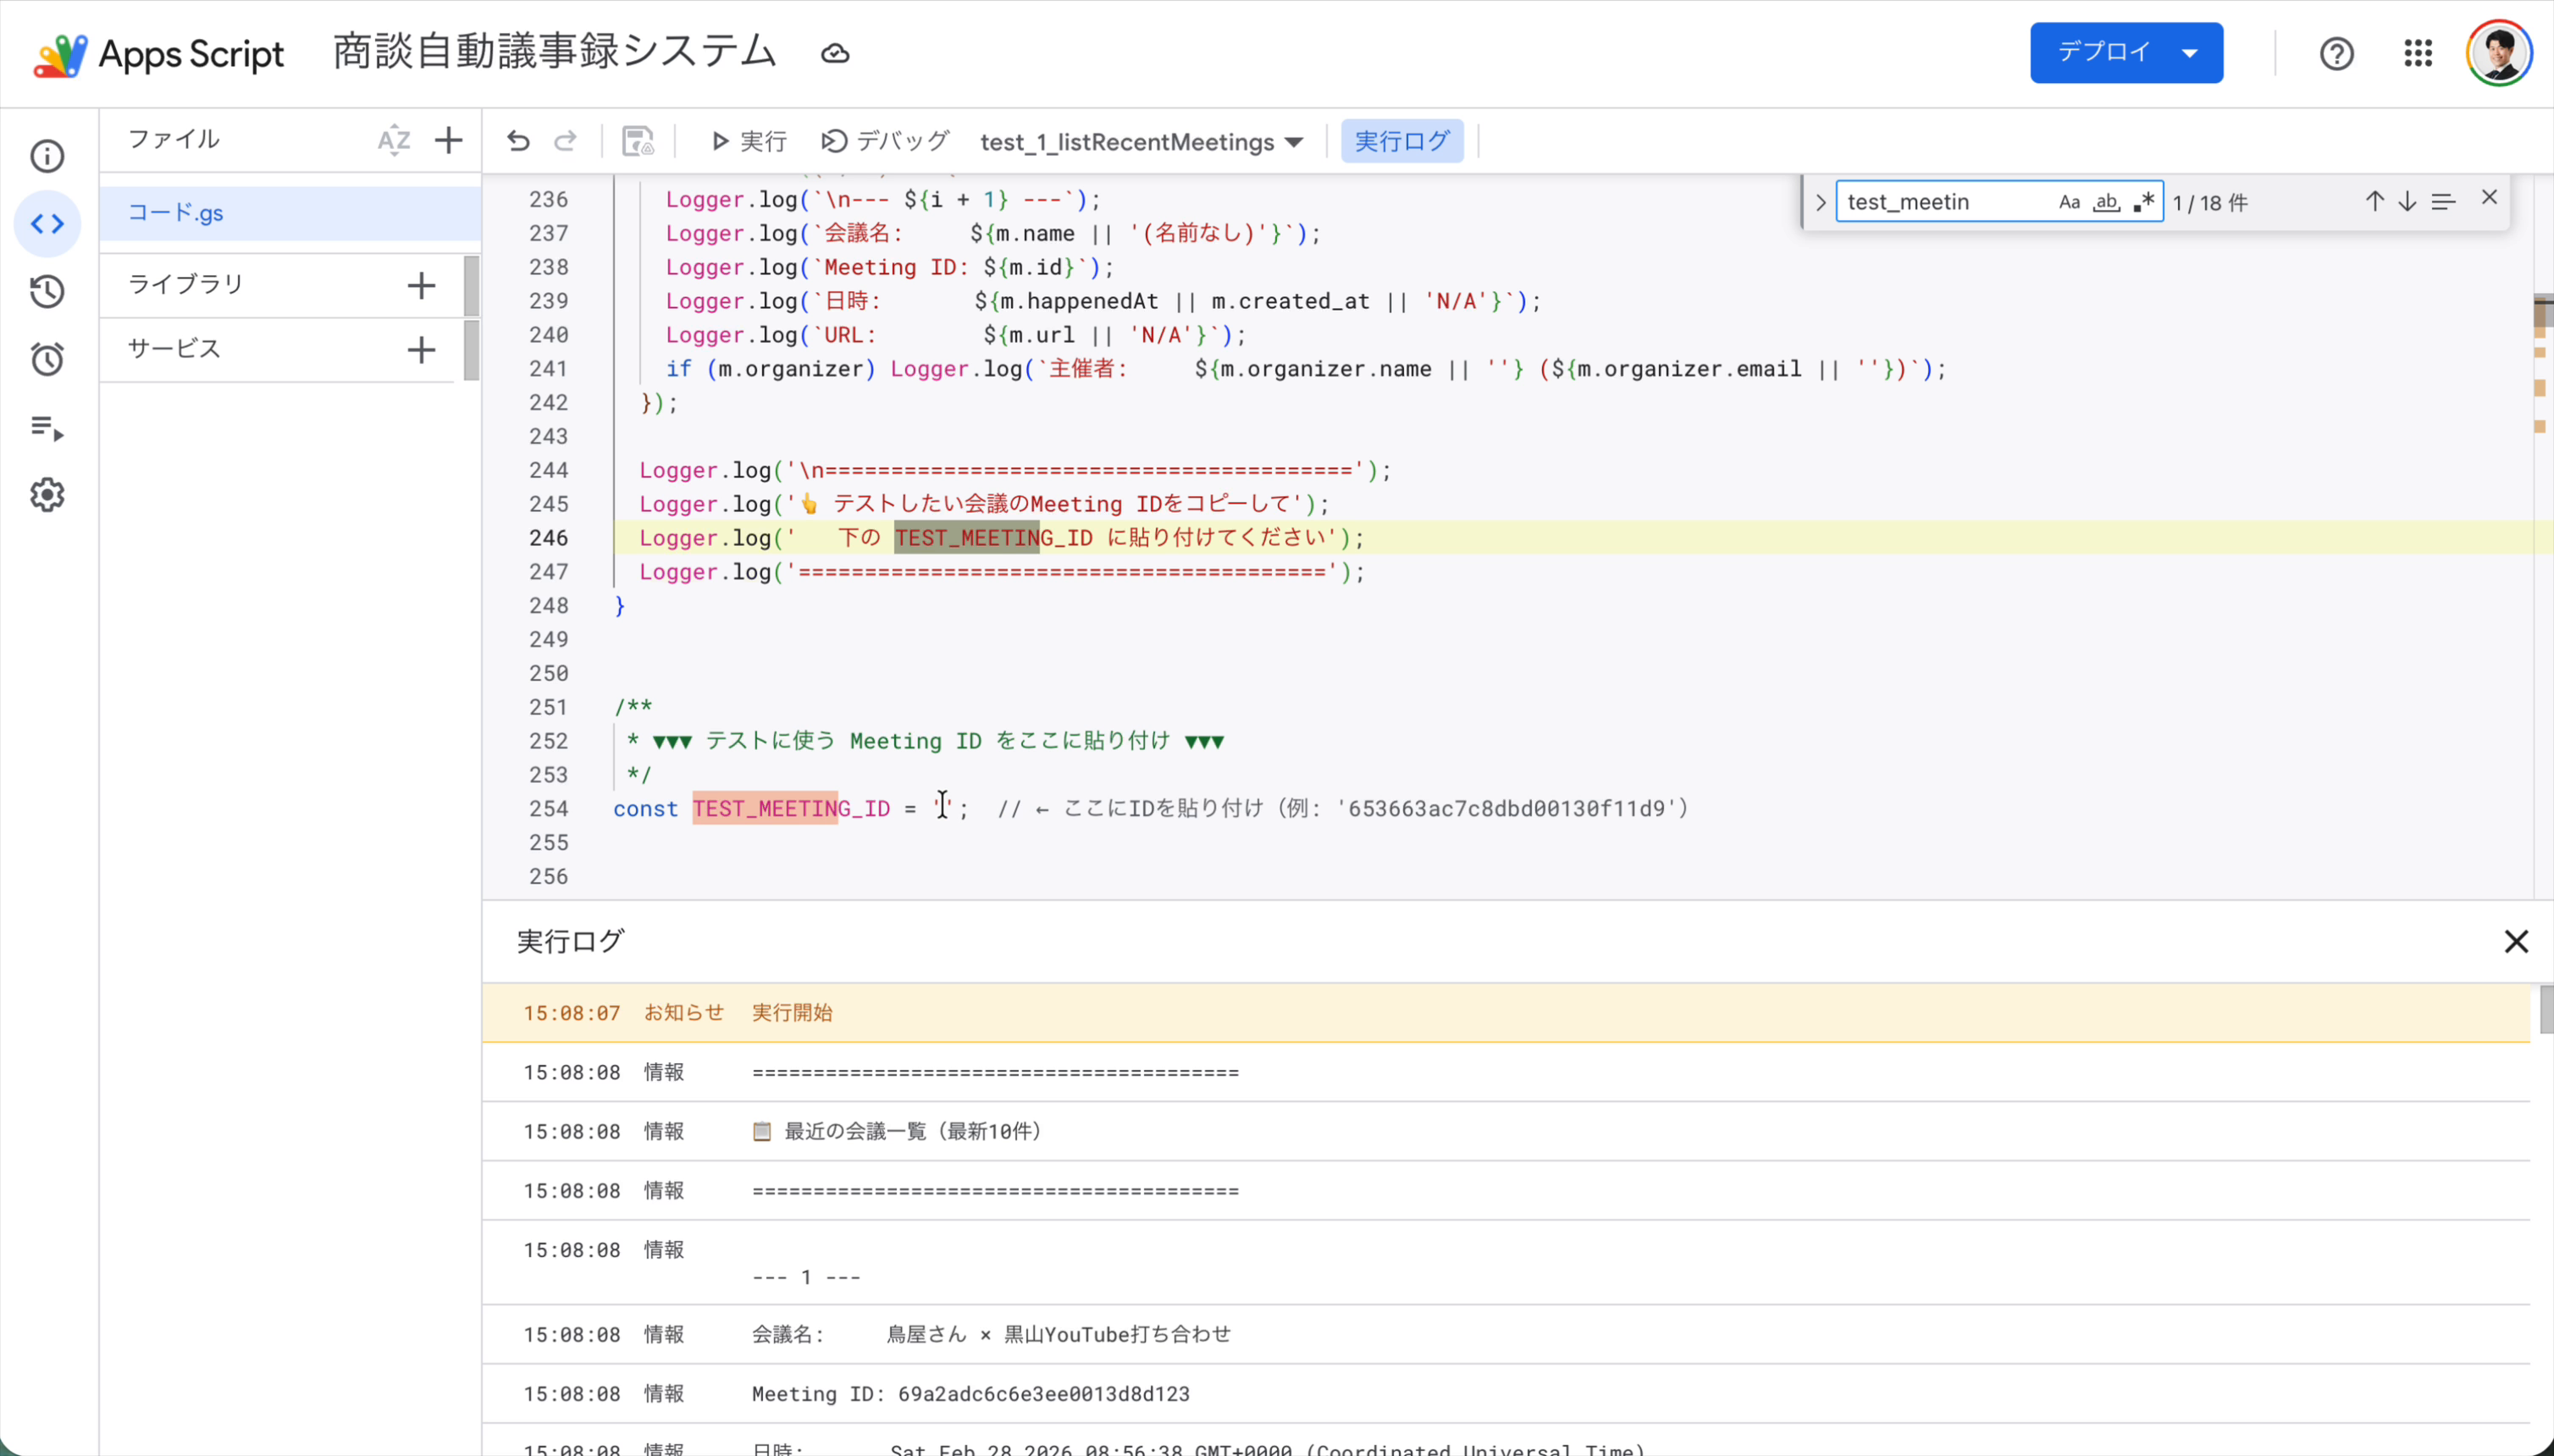This screenshot has height=1456, width=2554.
Task: Click the test_meetin search input field
Action: (x=1941, y=202)
